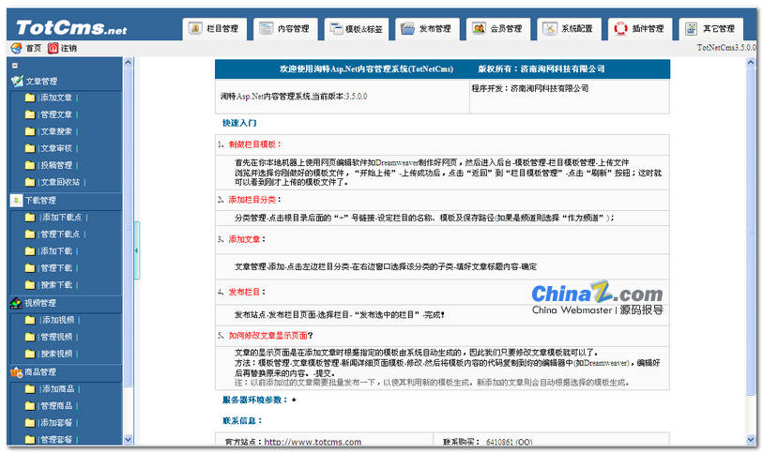The height and width of the screenshot is (453, 763).
Task: Open 添加下载点 in sidebar
Action: coord(62,218)
